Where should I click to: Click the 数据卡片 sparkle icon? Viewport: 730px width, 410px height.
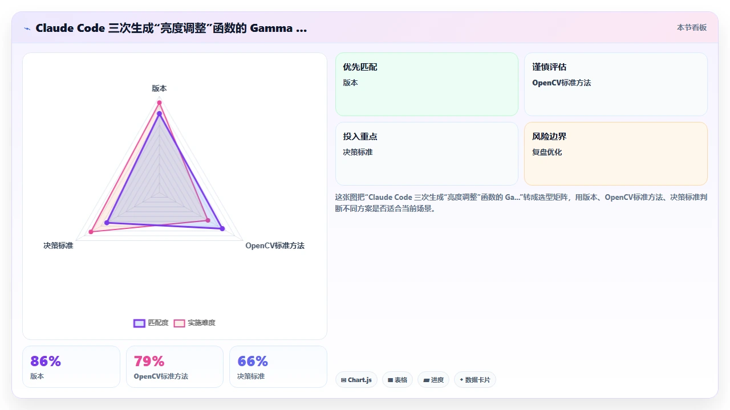tap(461, 380)
